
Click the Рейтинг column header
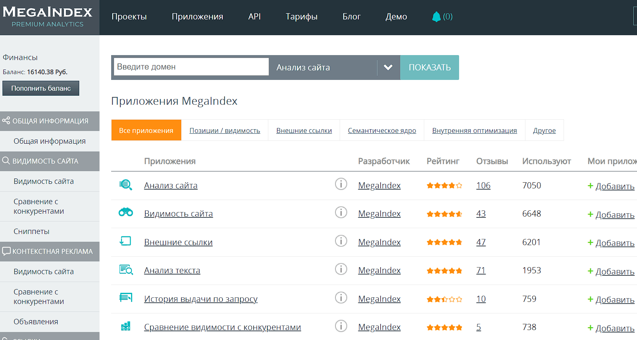pyautogui.click(x=443, y=161)
